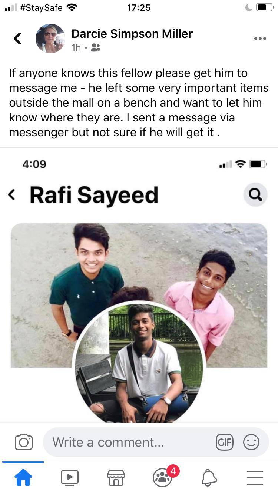
Task: Switch to the Watch video tab
Action: pyautogui.click(x=70, y=478)
